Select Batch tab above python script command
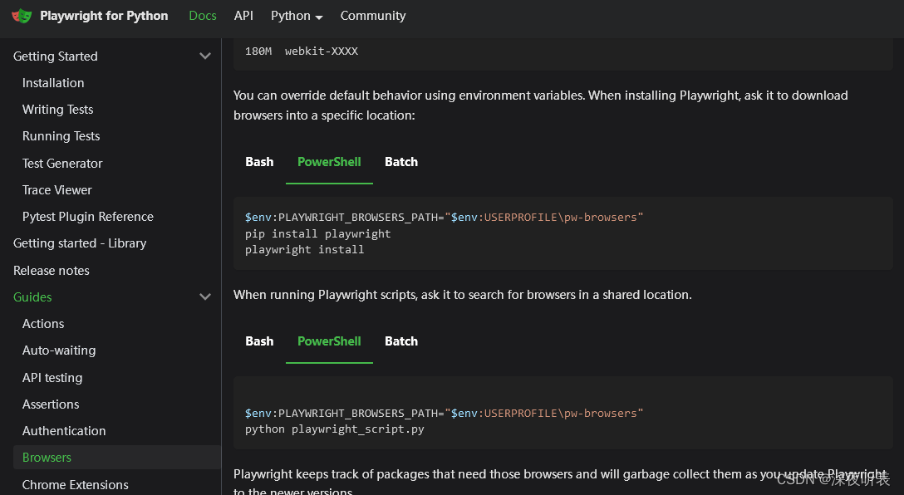 (401, 341)
